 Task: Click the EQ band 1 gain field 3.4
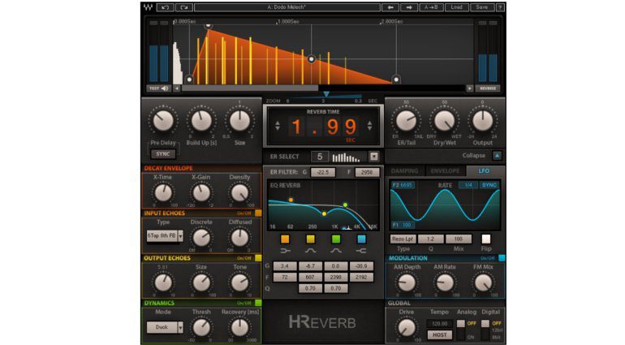285,266
